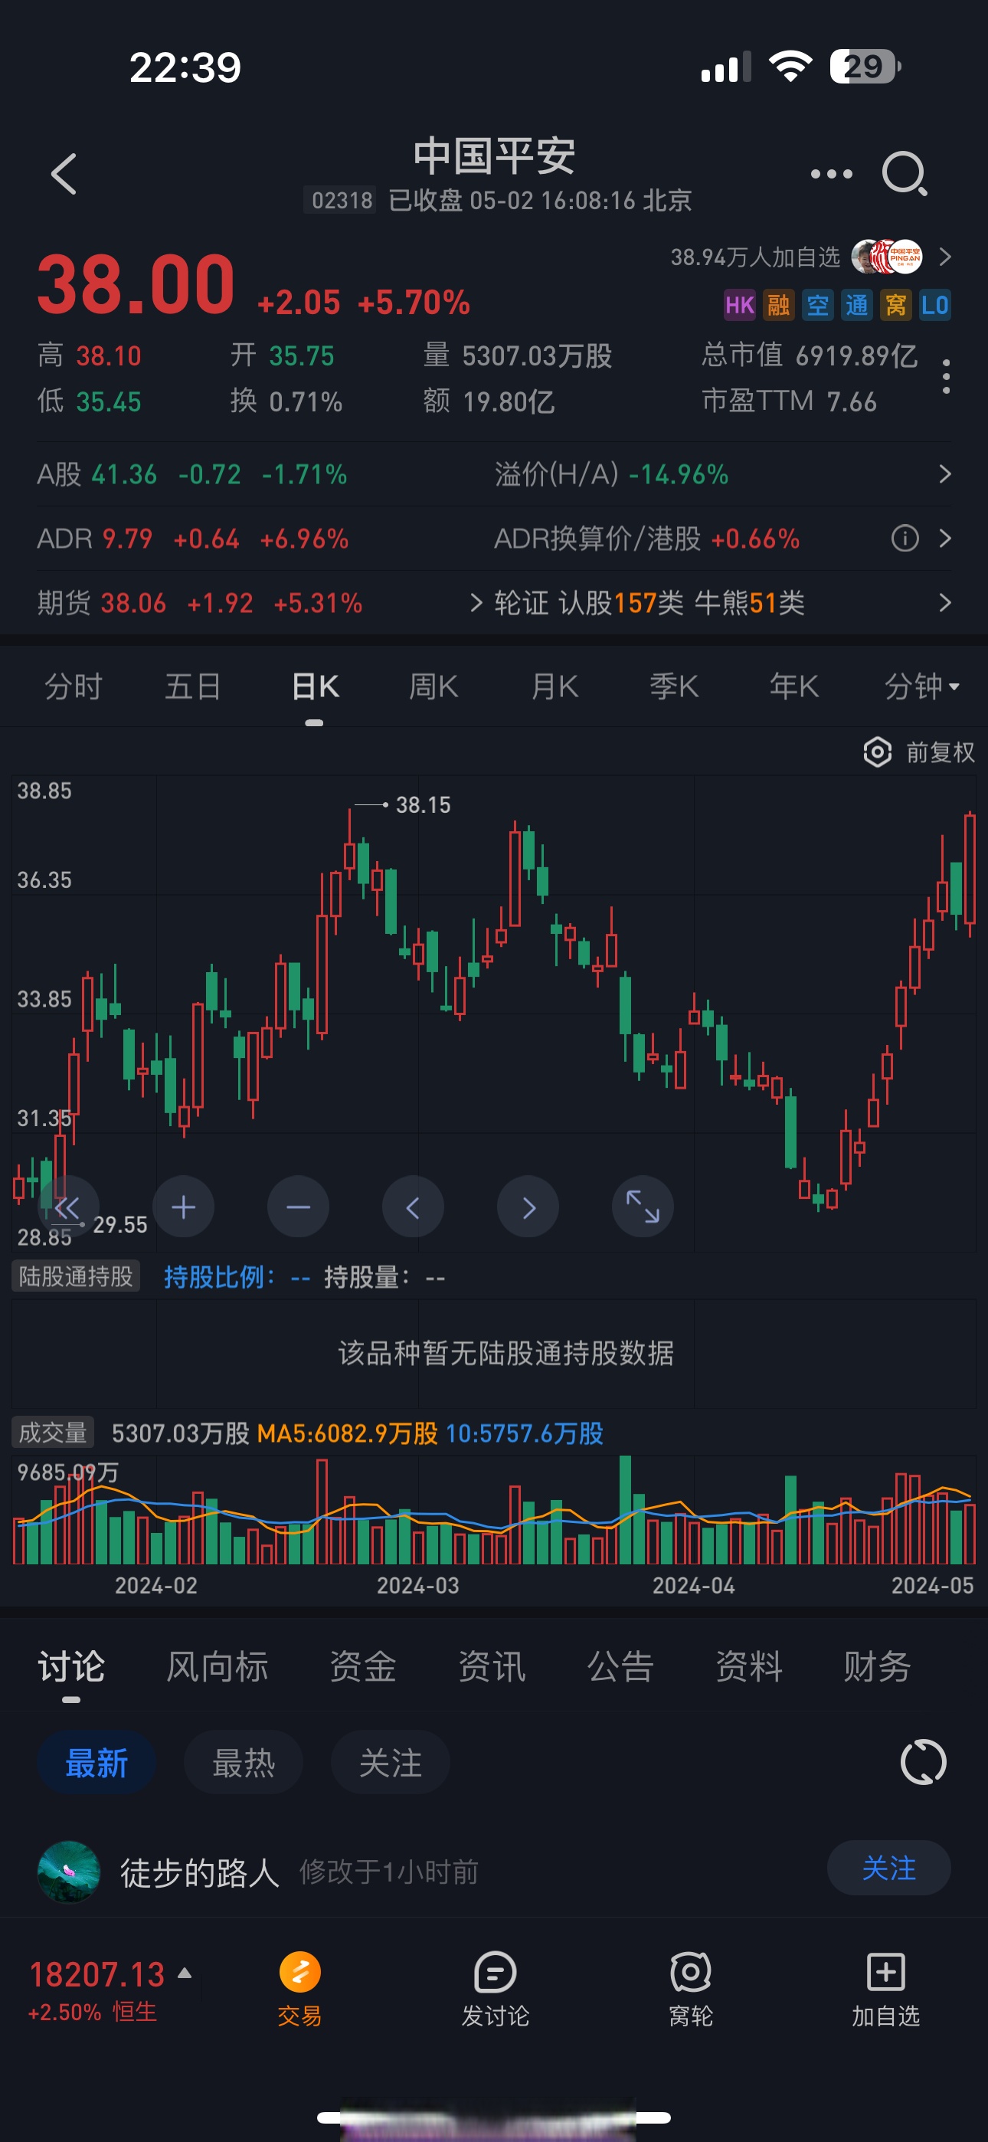Tap the L0 quote level tag
The width and height of the screenshot is (988, 2142).
935,305
